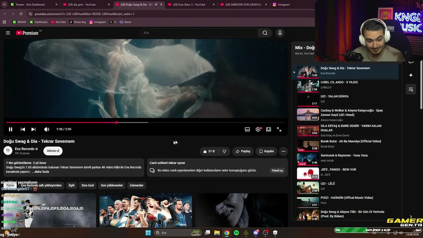The height and width of the screenshot is (238, 423).
Task: Select the İlgili filter chip
Action: coord(71,185)
